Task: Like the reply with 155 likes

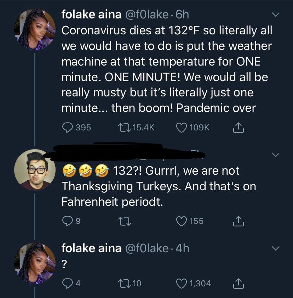Action: 182,221
